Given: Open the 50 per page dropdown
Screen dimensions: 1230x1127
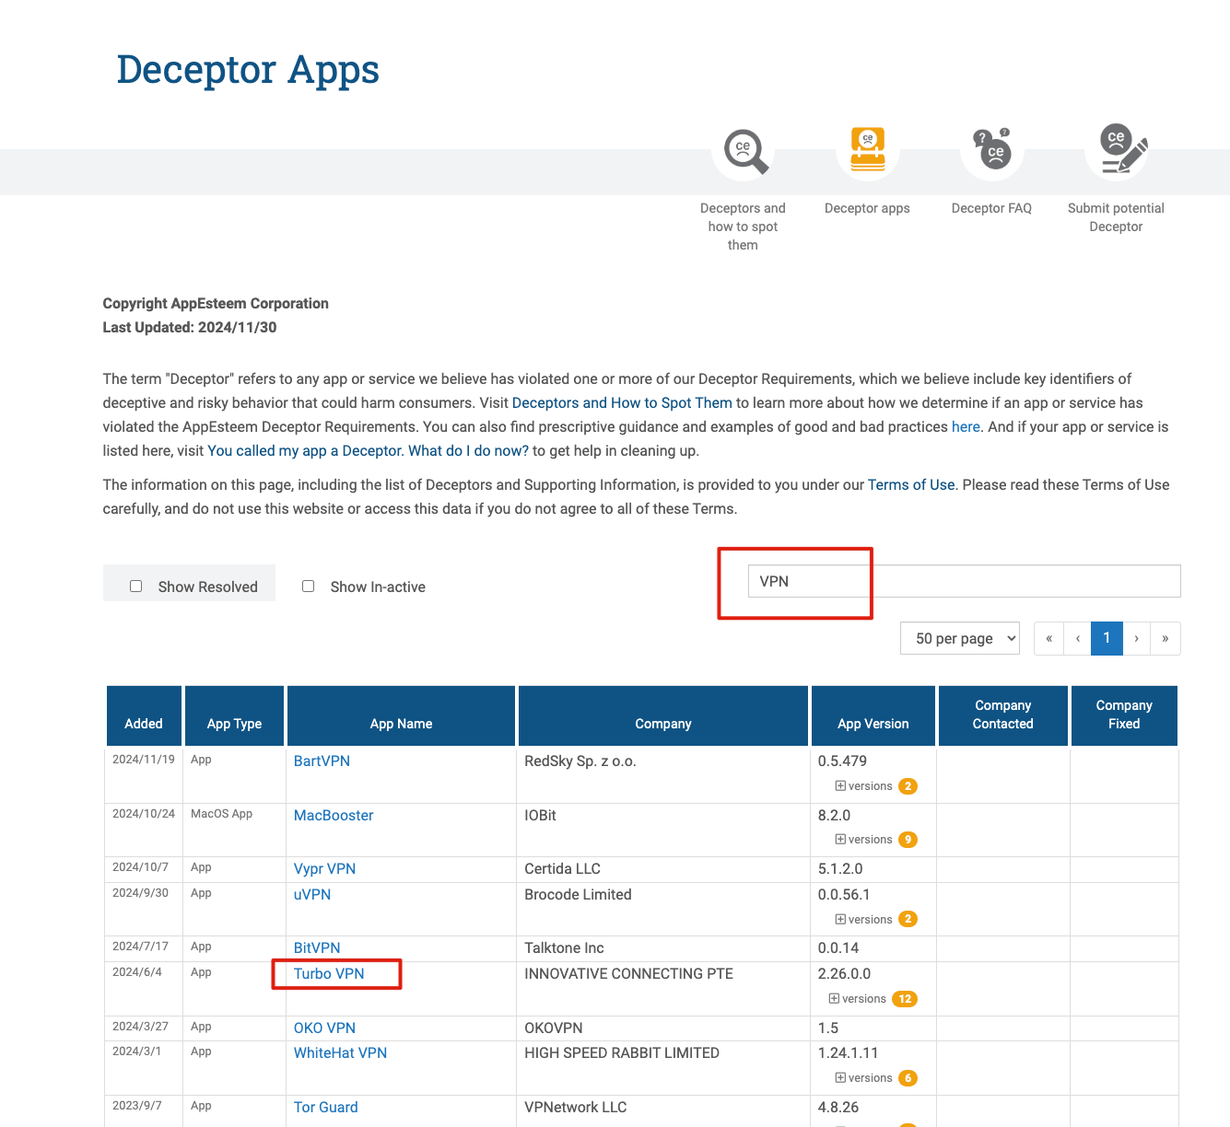Looking at the screenshot, I should coord(959,638).
